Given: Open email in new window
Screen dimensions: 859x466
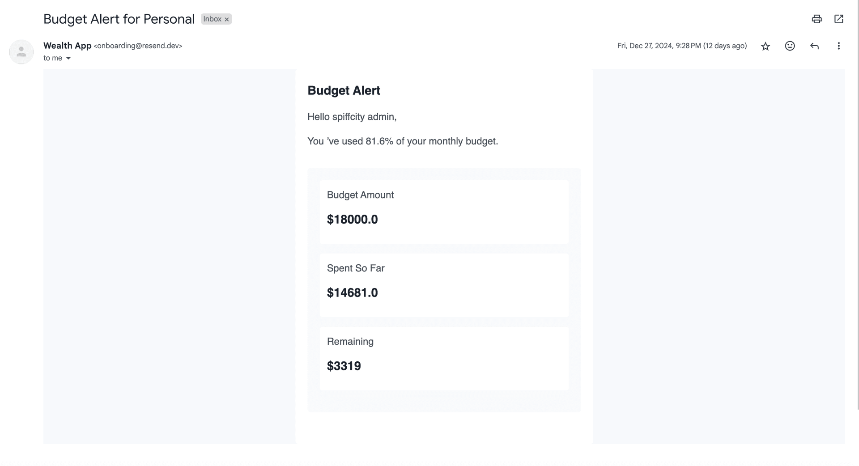Looking at the screenshot, I should (x=839, y=19).
